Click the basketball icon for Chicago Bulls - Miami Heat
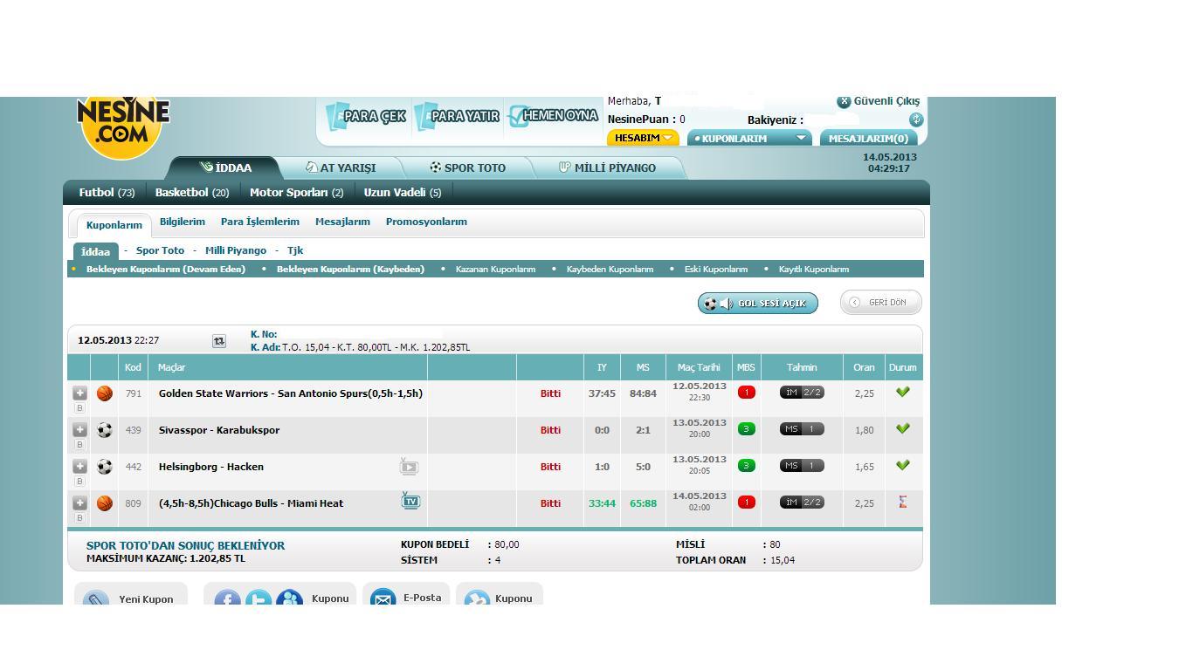1193x670 pixels. click(x=105, y=503)
